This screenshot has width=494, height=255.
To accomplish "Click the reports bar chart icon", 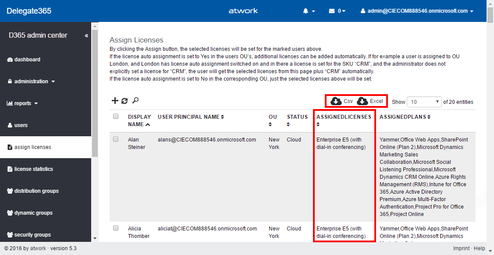I will tap(10, 103).
